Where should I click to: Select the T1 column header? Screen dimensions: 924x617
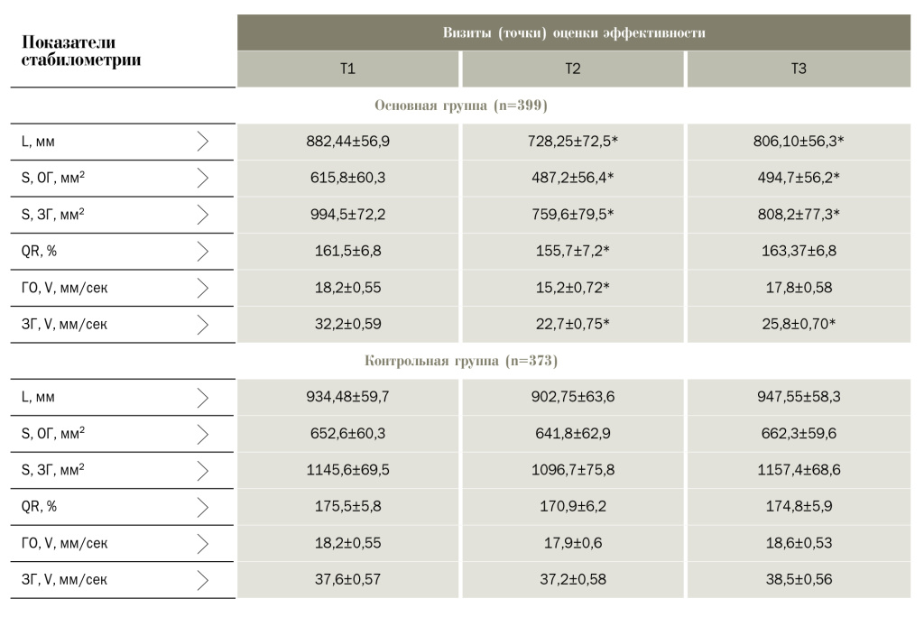(x=347, y=69)
